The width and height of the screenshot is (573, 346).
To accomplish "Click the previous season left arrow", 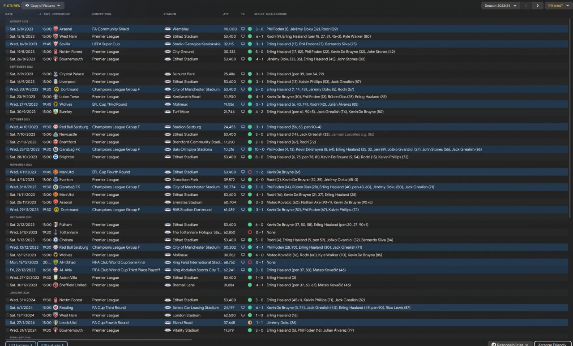I will (x=526, y=6).
